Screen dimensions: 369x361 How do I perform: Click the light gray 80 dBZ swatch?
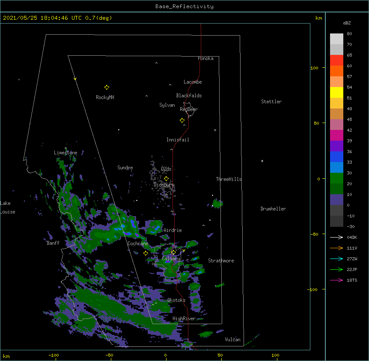(x=336, y=39)
